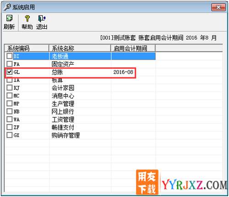
Task: Enable the FA 固定资产 checkbox
Action: pos(10,64)
